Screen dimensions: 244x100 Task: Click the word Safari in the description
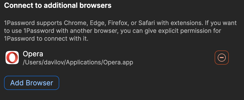(147, 23)
